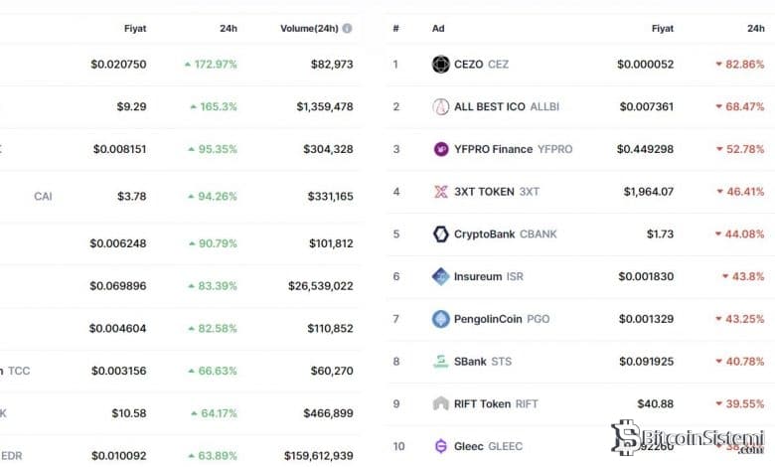Sort losers table by Fiyat header
Viewport: 775px width, 467px height.
tap(662, 29)
